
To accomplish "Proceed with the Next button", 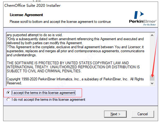I will tap(115, 114).
